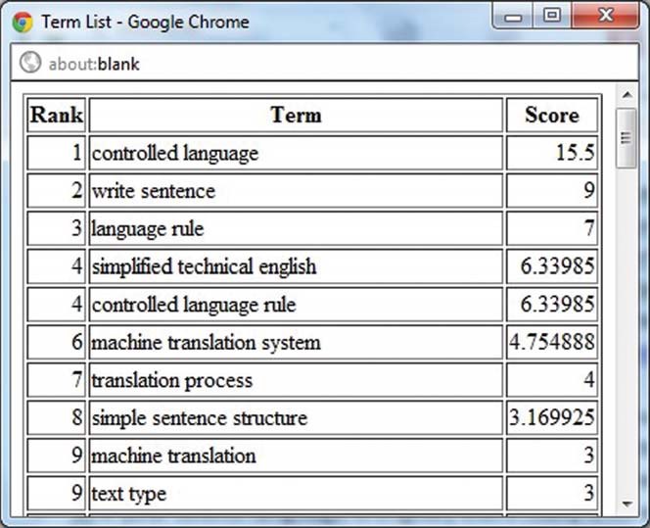Viewport: 650px width, 528px height.
Task: Minimize the Term List window
Action: coord(513,17)
